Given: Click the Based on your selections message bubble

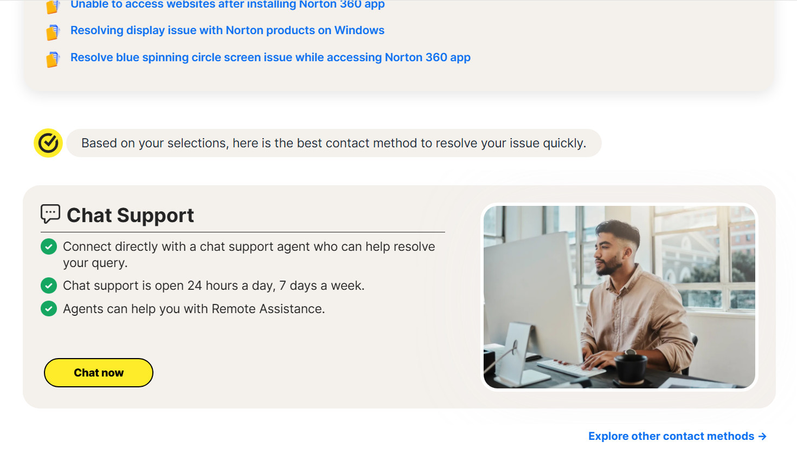Looking at the screenshot, I should pyautogui.click(x=333, y=143).
